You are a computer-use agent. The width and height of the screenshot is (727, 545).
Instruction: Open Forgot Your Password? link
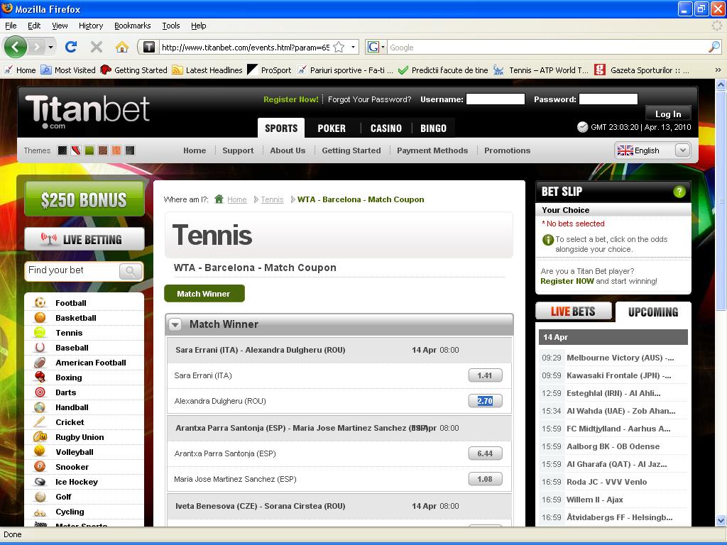369,99
